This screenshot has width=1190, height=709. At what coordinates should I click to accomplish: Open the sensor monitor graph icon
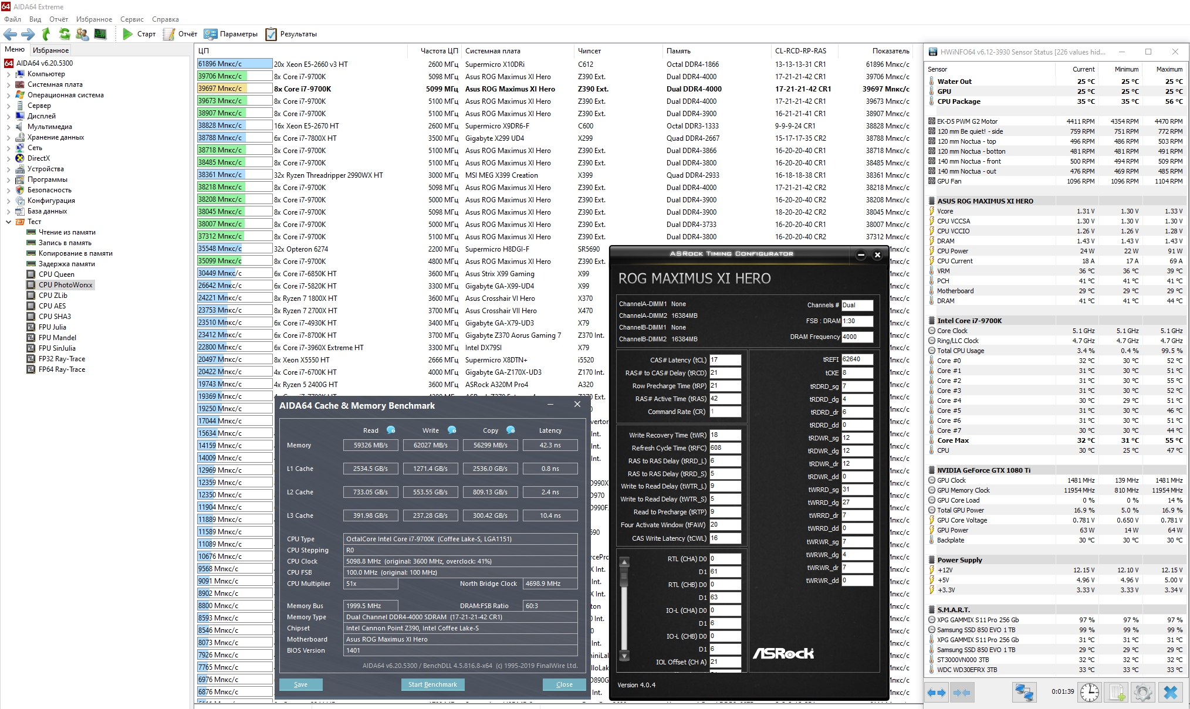coord(100,34)
